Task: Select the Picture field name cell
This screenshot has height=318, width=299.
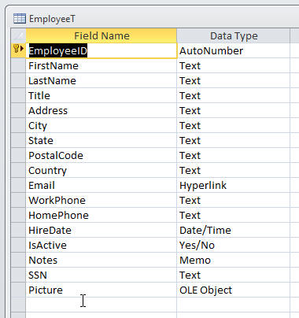Action: [102, 290]
